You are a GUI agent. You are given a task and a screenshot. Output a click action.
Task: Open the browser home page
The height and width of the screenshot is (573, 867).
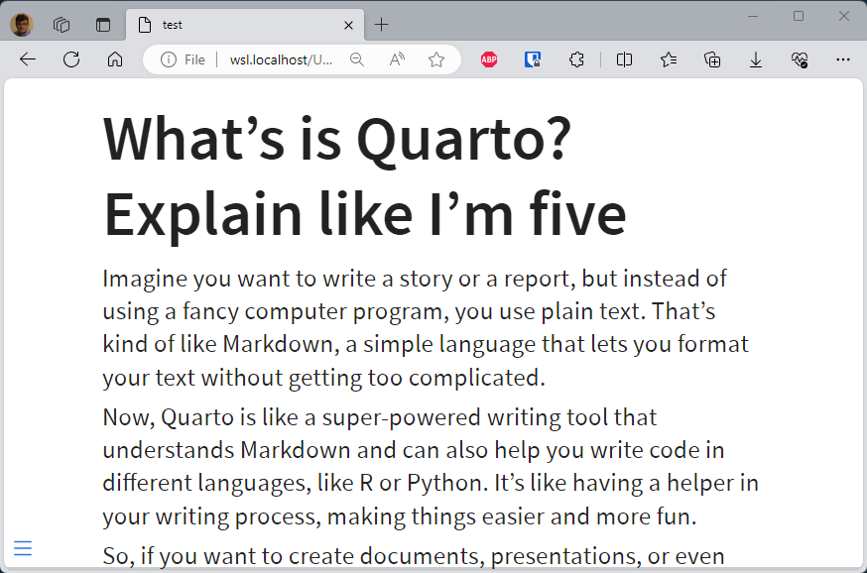115,59
